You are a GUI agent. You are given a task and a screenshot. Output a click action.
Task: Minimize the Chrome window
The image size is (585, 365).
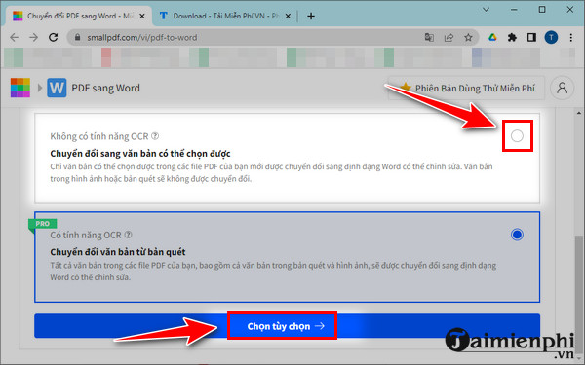point(514,10)
